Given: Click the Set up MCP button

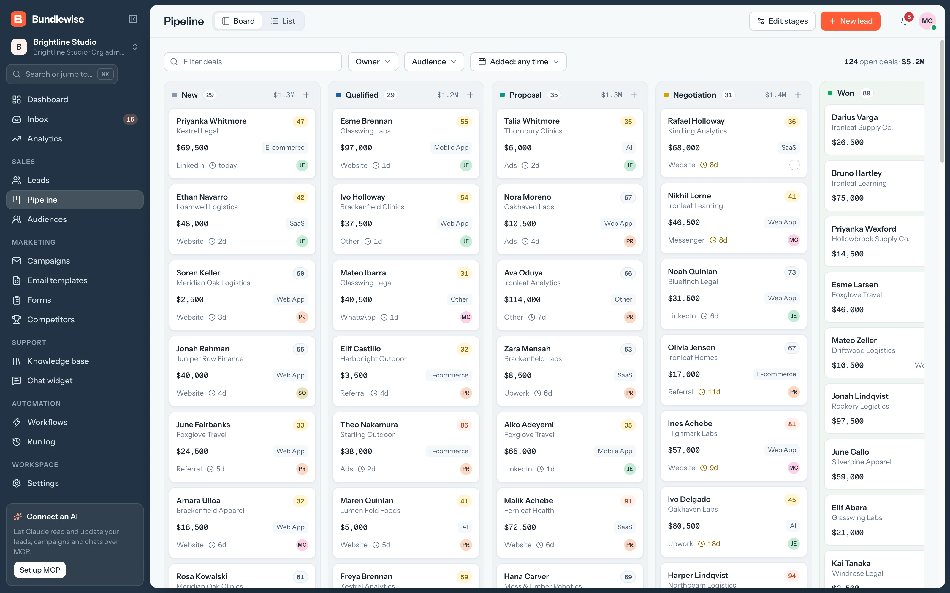Looking at the screenshot, I should point(40,570).
